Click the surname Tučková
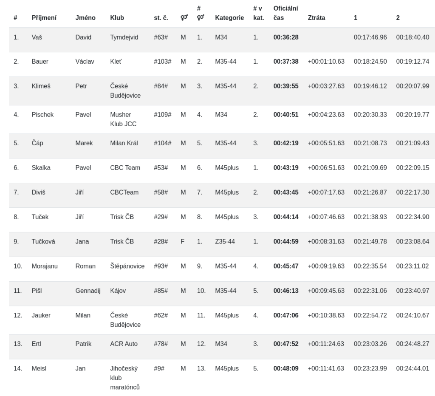435x396 pixels. coord(43,241)
